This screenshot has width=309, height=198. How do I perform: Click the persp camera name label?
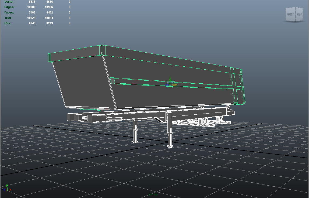coord(153,194)
